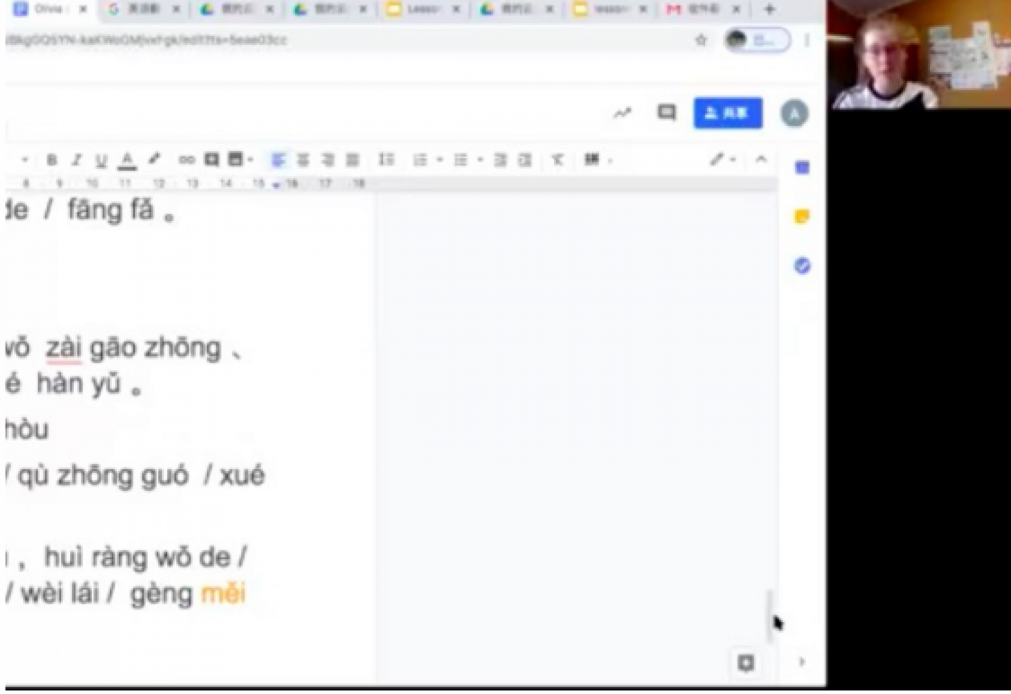Open a new browser tab
Image resolution: width=1011 pixels, height=694 pixels.
coord(769,9)
